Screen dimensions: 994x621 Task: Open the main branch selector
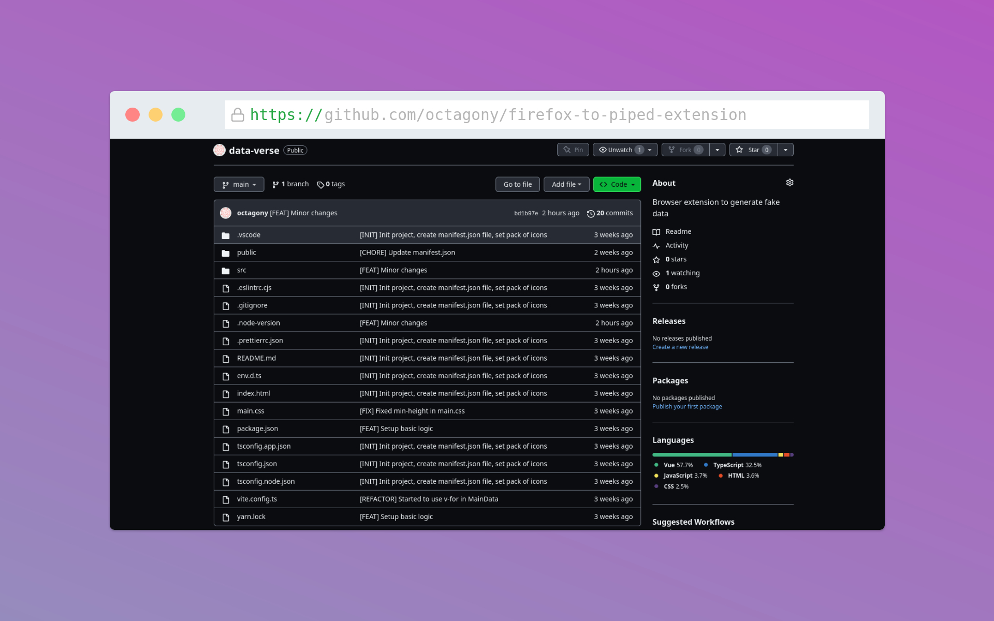tap(239, 184)
